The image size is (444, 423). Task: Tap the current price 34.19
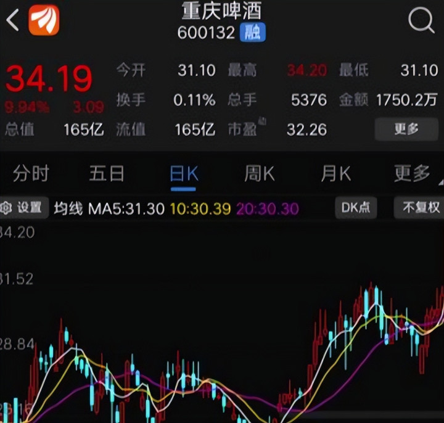(49, 78)
